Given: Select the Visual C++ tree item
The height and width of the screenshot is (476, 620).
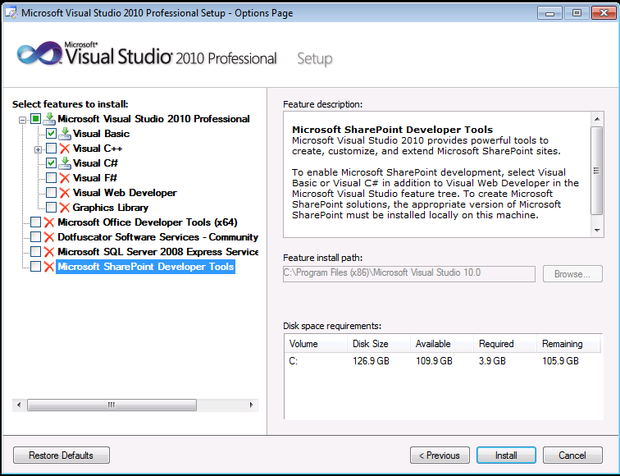Looking at the screenshot, I should pyautogui.click(x=98, y=149).
